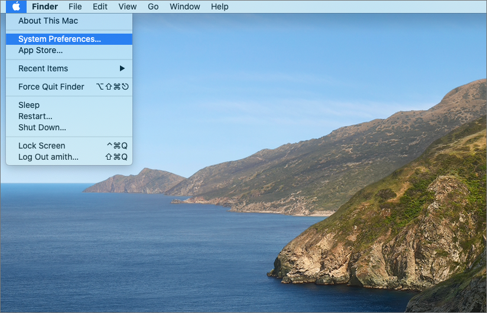Launch App Store... from the menu
487x313 pixels.
coord(40,50)
